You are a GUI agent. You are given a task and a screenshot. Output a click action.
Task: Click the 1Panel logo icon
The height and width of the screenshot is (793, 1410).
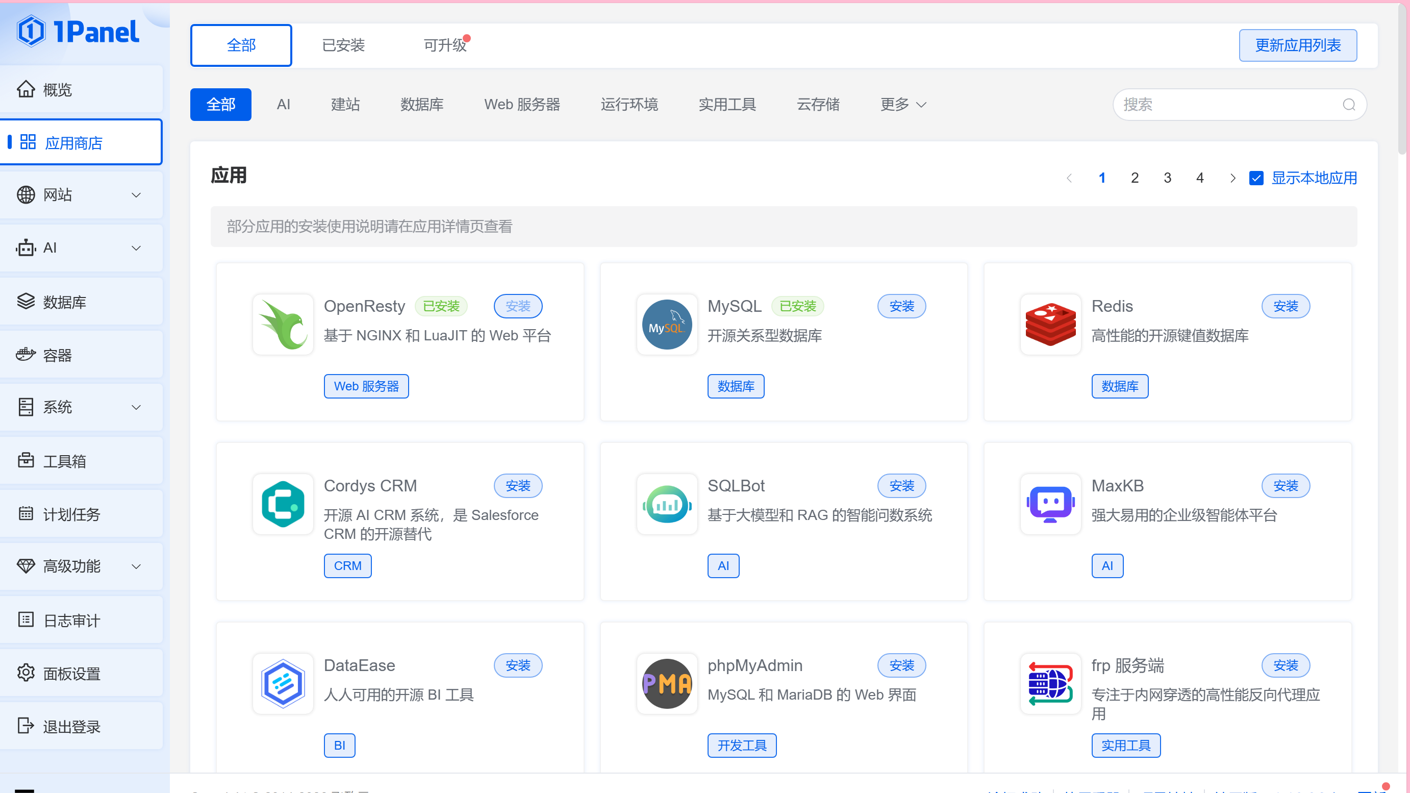(31, 31)
